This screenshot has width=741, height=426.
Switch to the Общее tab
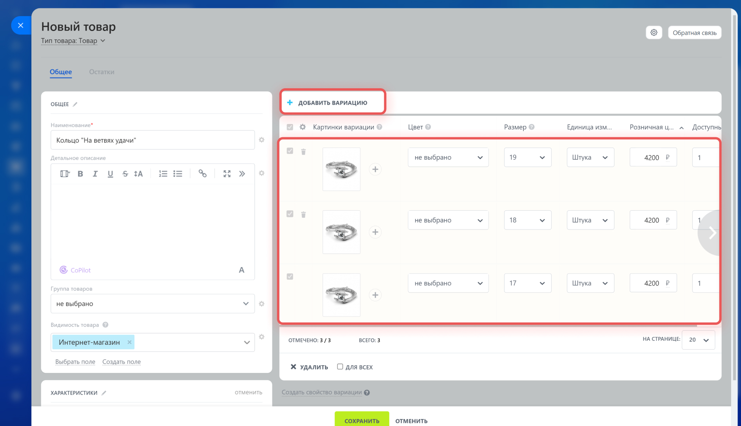point(61,72)
